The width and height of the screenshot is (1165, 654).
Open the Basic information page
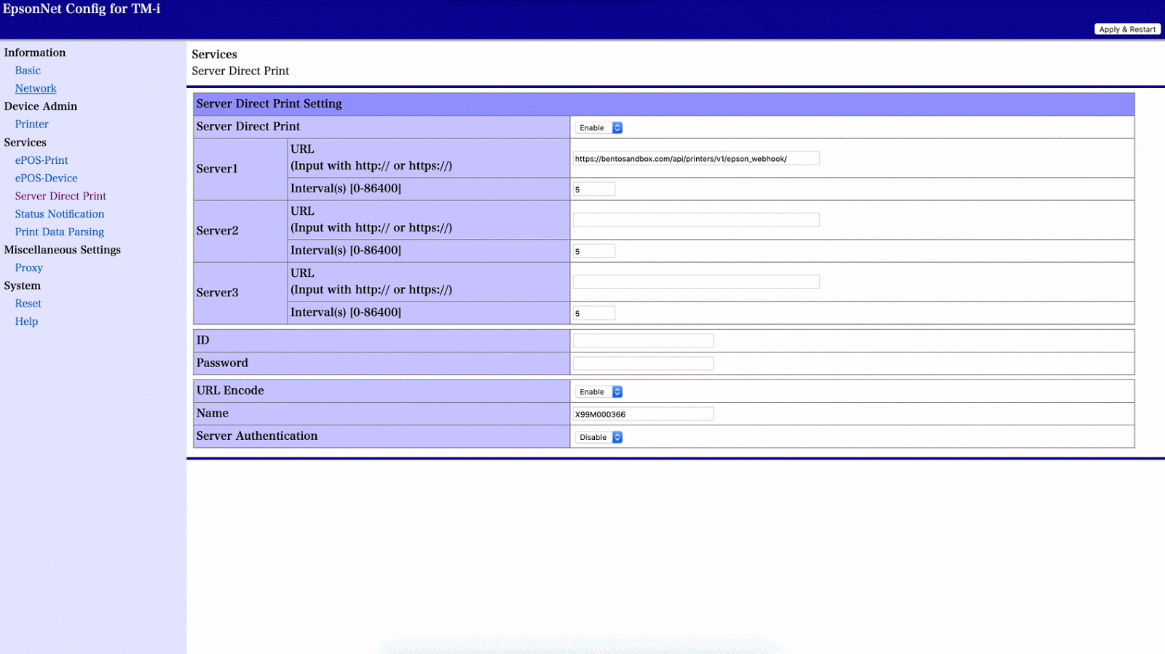pos(28,71)
